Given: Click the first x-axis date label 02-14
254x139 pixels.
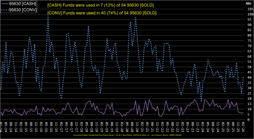Looking at the screenshot, I should pyautogui.click(x=2, y=127).
